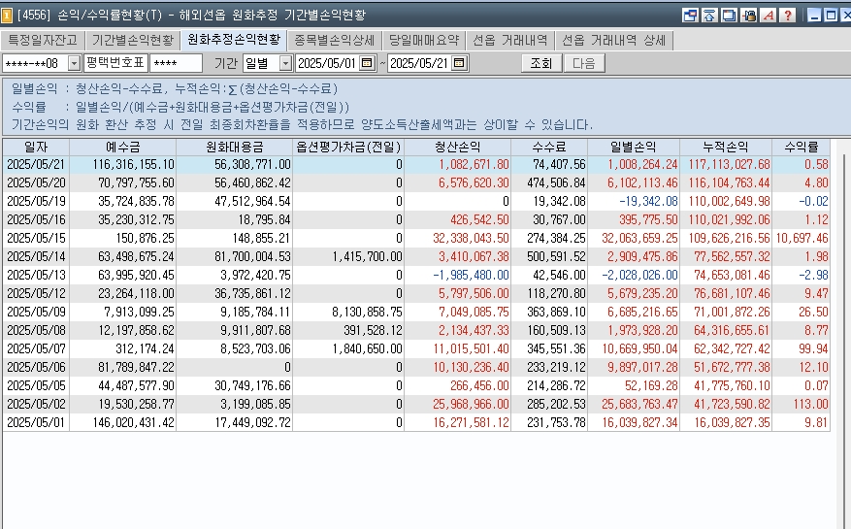Screen dimensions: 851x529
Task: Click the end date field 2025/05/21
Action: pos(419,63)
